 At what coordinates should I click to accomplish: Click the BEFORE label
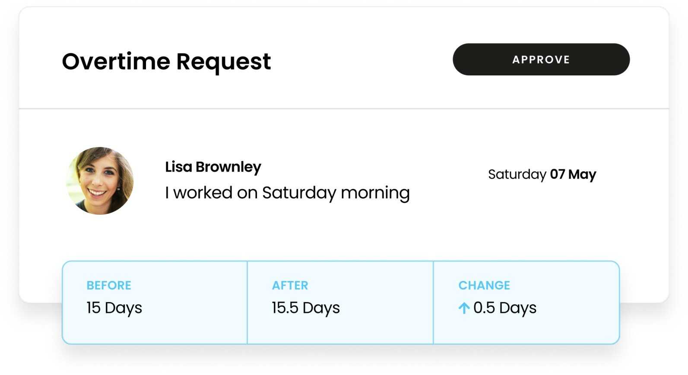pyautogui.click(x=109, y=286)
